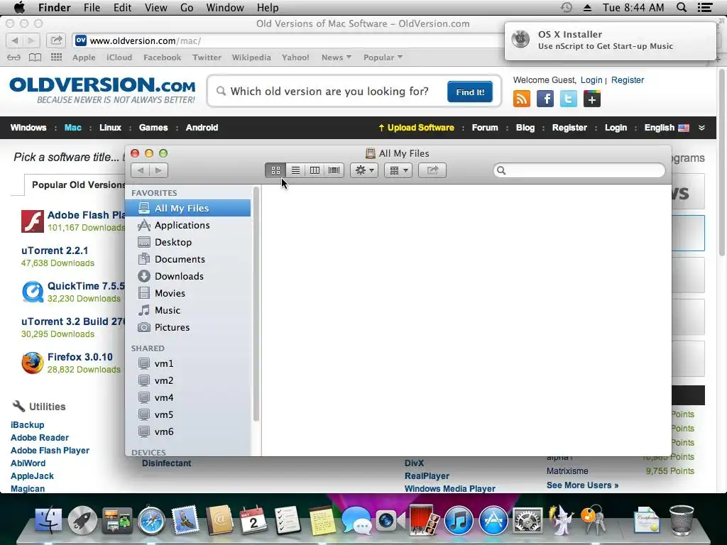This screenshot has height=545, width=727.
Task: Click the Find It! button
Action: 470,92
